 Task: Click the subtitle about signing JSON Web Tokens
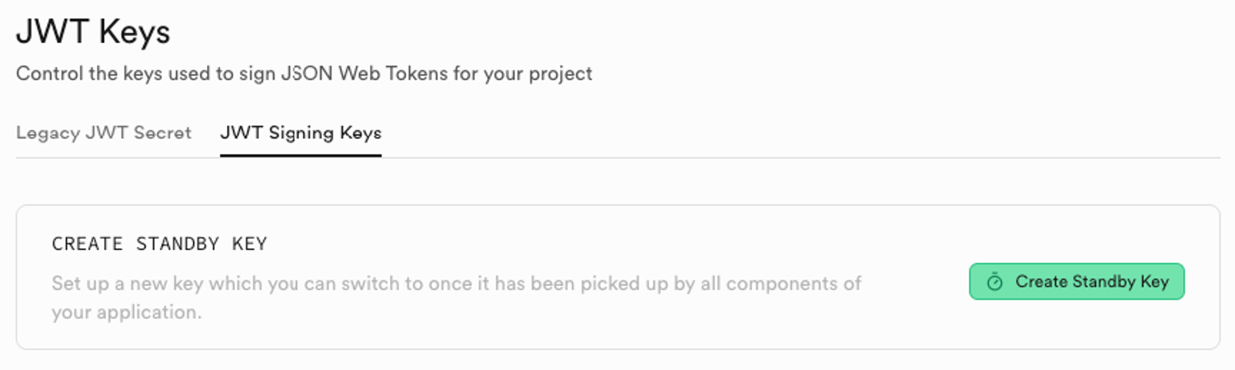(x=304, y=74)
